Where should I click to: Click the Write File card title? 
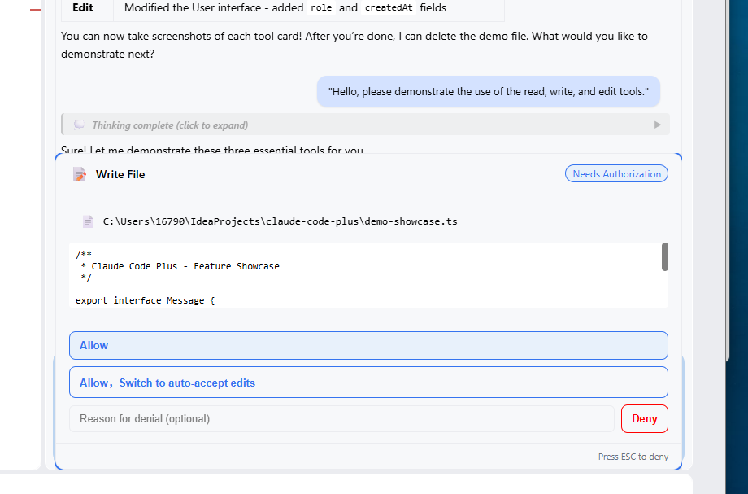(x=120, y=175)
